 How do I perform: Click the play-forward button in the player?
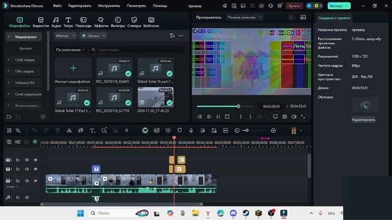tap(209, 117)
